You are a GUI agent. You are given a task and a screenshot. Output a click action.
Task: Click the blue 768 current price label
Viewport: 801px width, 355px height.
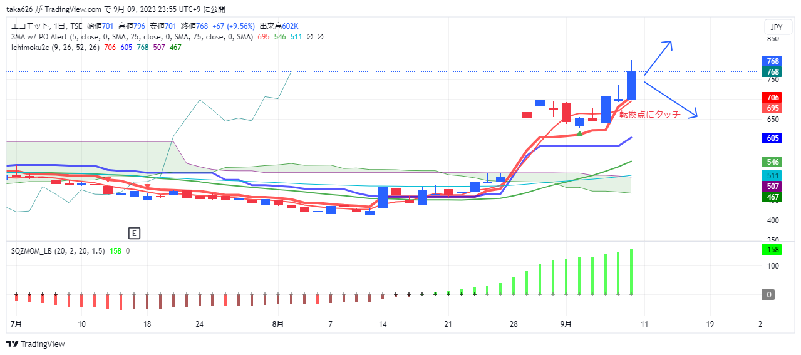coord(772,61)
